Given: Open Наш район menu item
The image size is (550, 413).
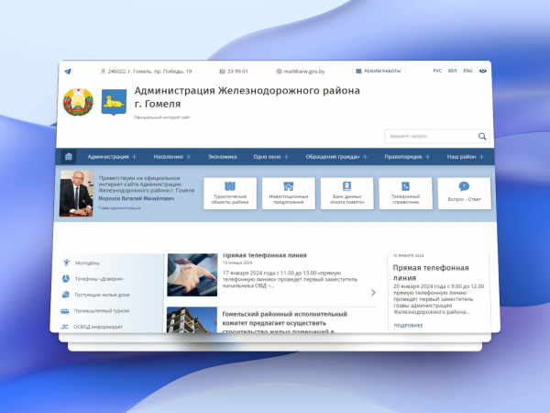Looking at the screenshot, I should 461,157.
